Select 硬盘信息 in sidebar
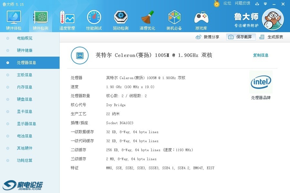This screenshot has width=290, height=193. [x=30, y=99]
